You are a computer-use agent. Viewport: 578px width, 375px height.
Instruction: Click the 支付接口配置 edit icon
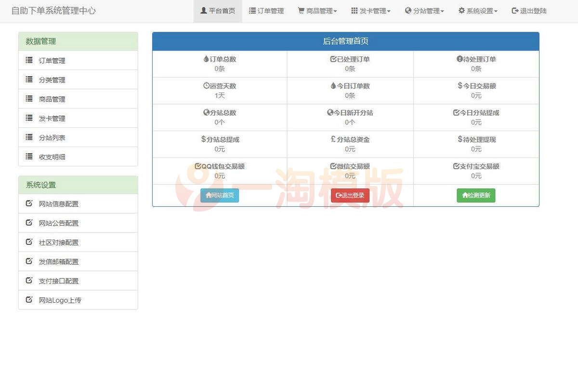[29, 281]
